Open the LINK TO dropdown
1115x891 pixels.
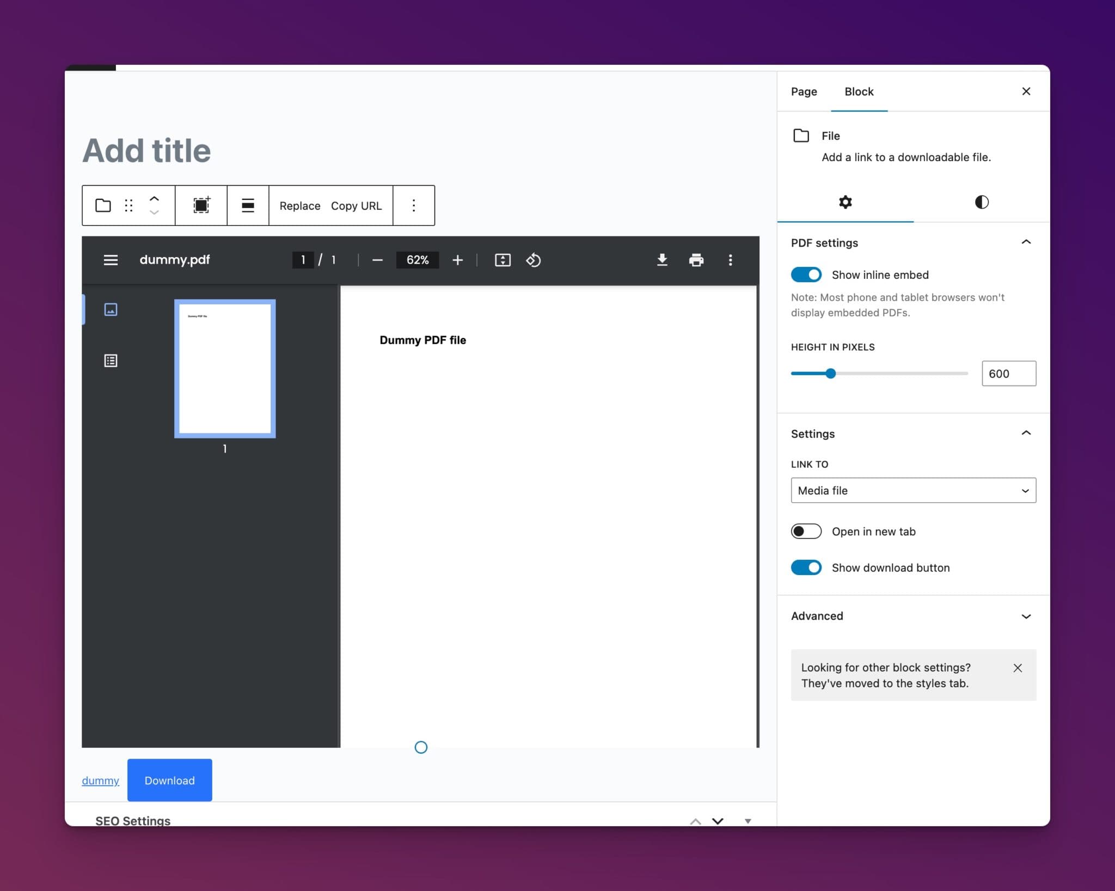tap(912, 490)
